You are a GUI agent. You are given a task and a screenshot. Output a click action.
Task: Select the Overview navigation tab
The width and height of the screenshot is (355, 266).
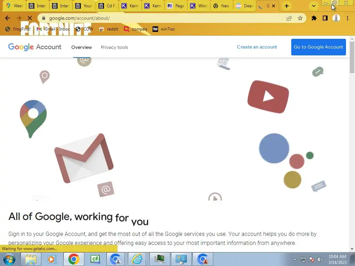(x=81, y=47)
